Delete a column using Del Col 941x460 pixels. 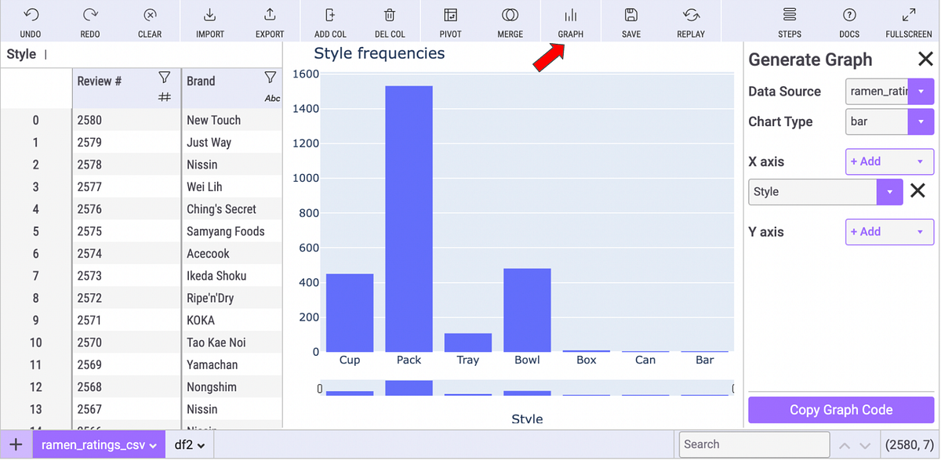(390, 21)
